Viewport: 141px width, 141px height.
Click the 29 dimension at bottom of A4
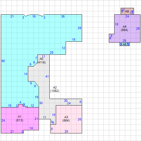tap(124, 41)
